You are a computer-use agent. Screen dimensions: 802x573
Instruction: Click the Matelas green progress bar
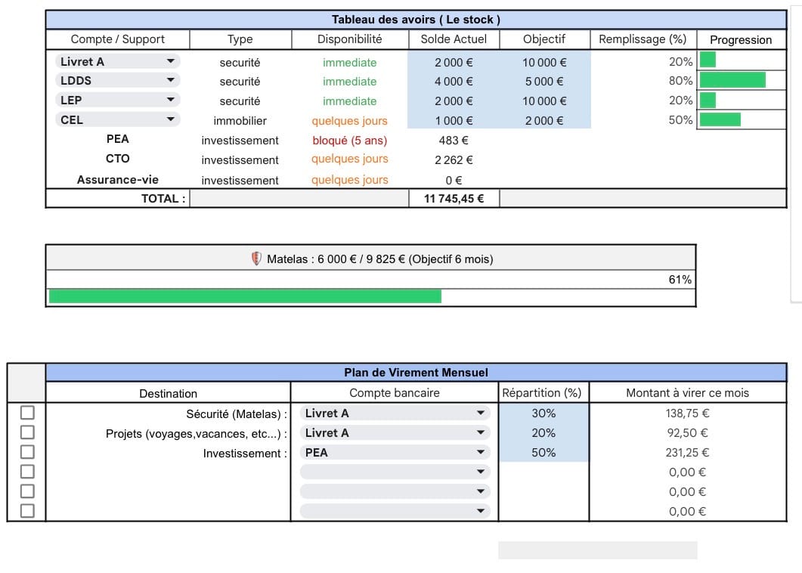[245, 296]
